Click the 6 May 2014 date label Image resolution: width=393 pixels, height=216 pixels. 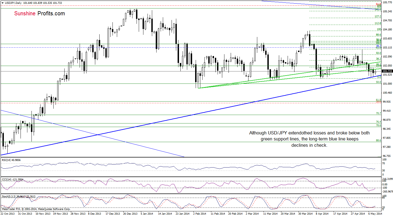[375, 214]
